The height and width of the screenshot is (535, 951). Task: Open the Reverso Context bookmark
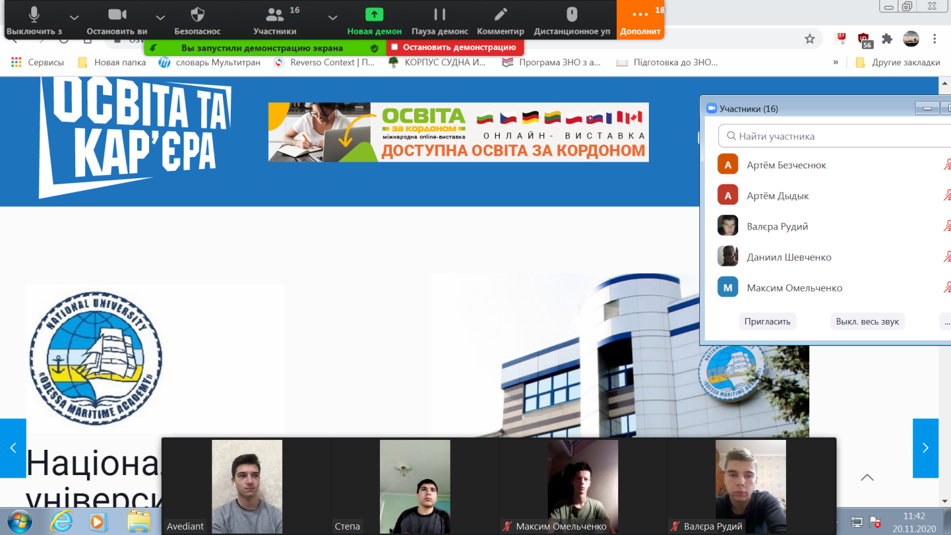click(x=325, y=63)
